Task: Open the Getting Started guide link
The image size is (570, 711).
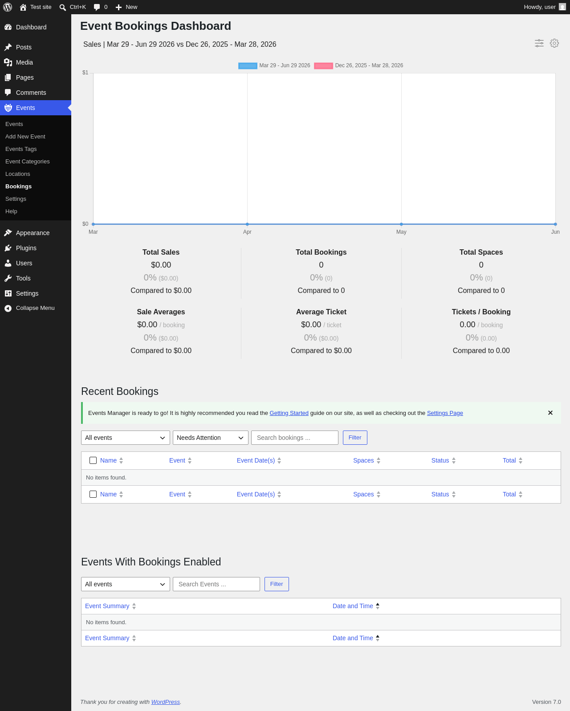Action: [289, 413]
